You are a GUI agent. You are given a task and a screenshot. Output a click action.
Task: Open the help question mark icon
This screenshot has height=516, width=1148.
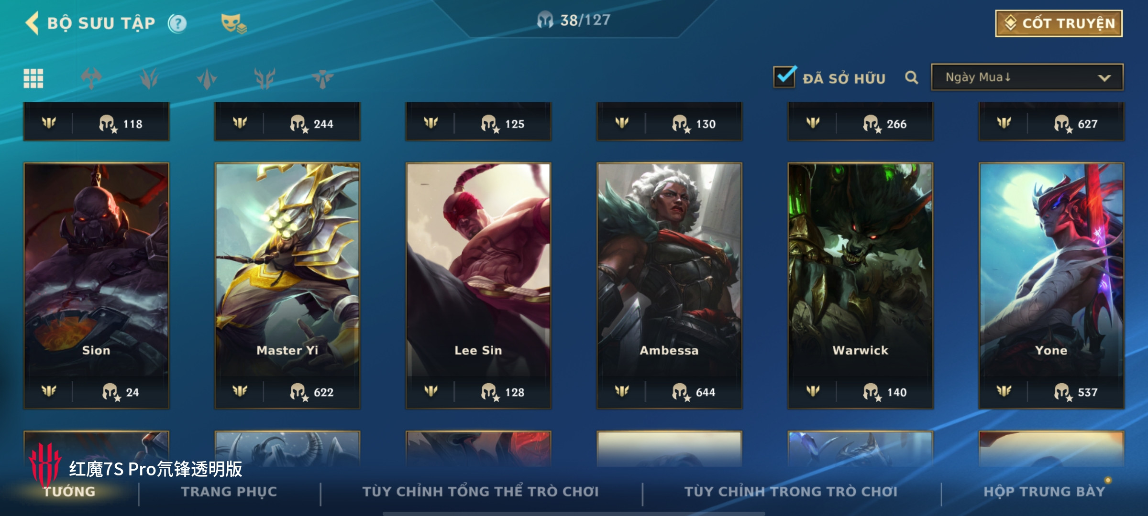pos(177,23)
